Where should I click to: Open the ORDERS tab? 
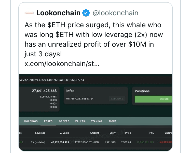point(64,121)
